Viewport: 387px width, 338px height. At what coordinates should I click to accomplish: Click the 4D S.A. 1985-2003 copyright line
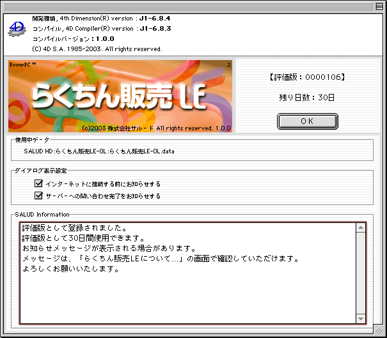point(97,49)
